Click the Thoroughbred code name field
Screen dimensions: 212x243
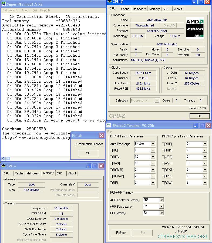[x=144, y=25]
